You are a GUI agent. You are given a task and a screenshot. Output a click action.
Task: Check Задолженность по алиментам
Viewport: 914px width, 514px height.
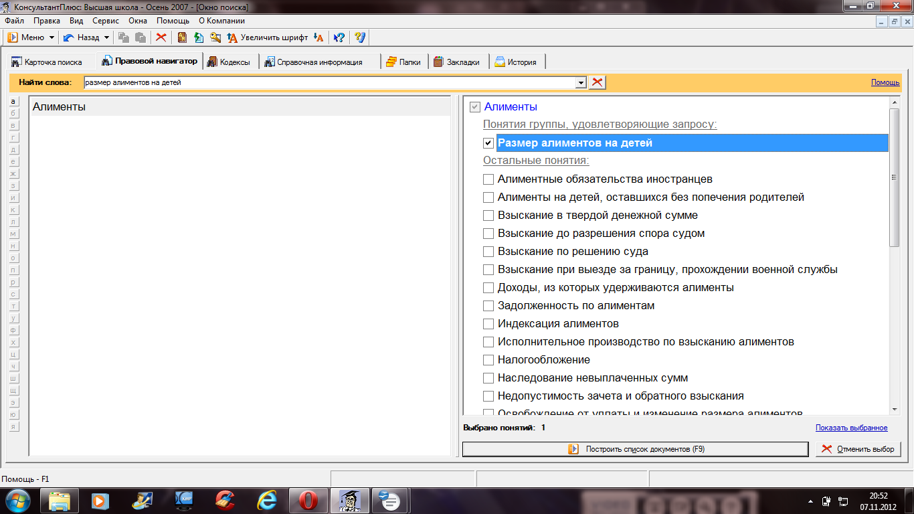tap(488, 306)
